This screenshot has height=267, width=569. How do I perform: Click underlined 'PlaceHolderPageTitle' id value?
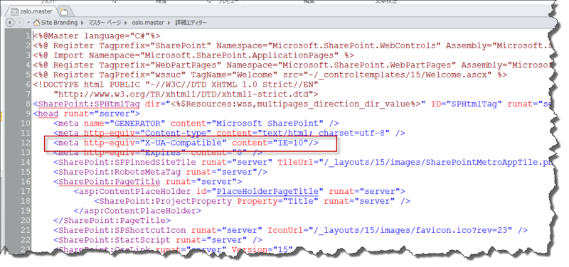tap(267, 191)
